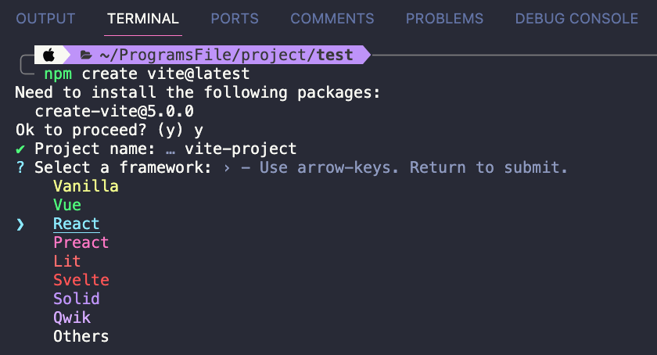Open the PORTS tab
The height and width of the screenshot is (355, 657).
235,19
